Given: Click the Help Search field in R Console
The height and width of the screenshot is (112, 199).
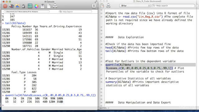Looking at the screenshot, I should pyautogui.click(x=75, y=12).
